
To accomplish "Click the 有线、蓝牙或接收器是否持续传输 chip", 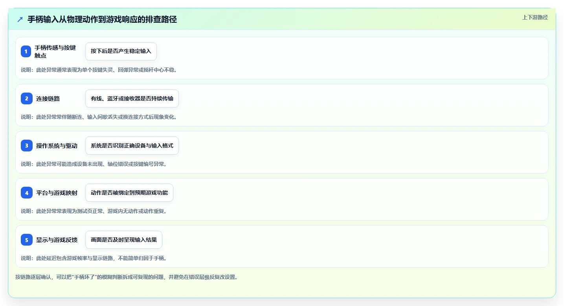I will click(x=132, y=98).
